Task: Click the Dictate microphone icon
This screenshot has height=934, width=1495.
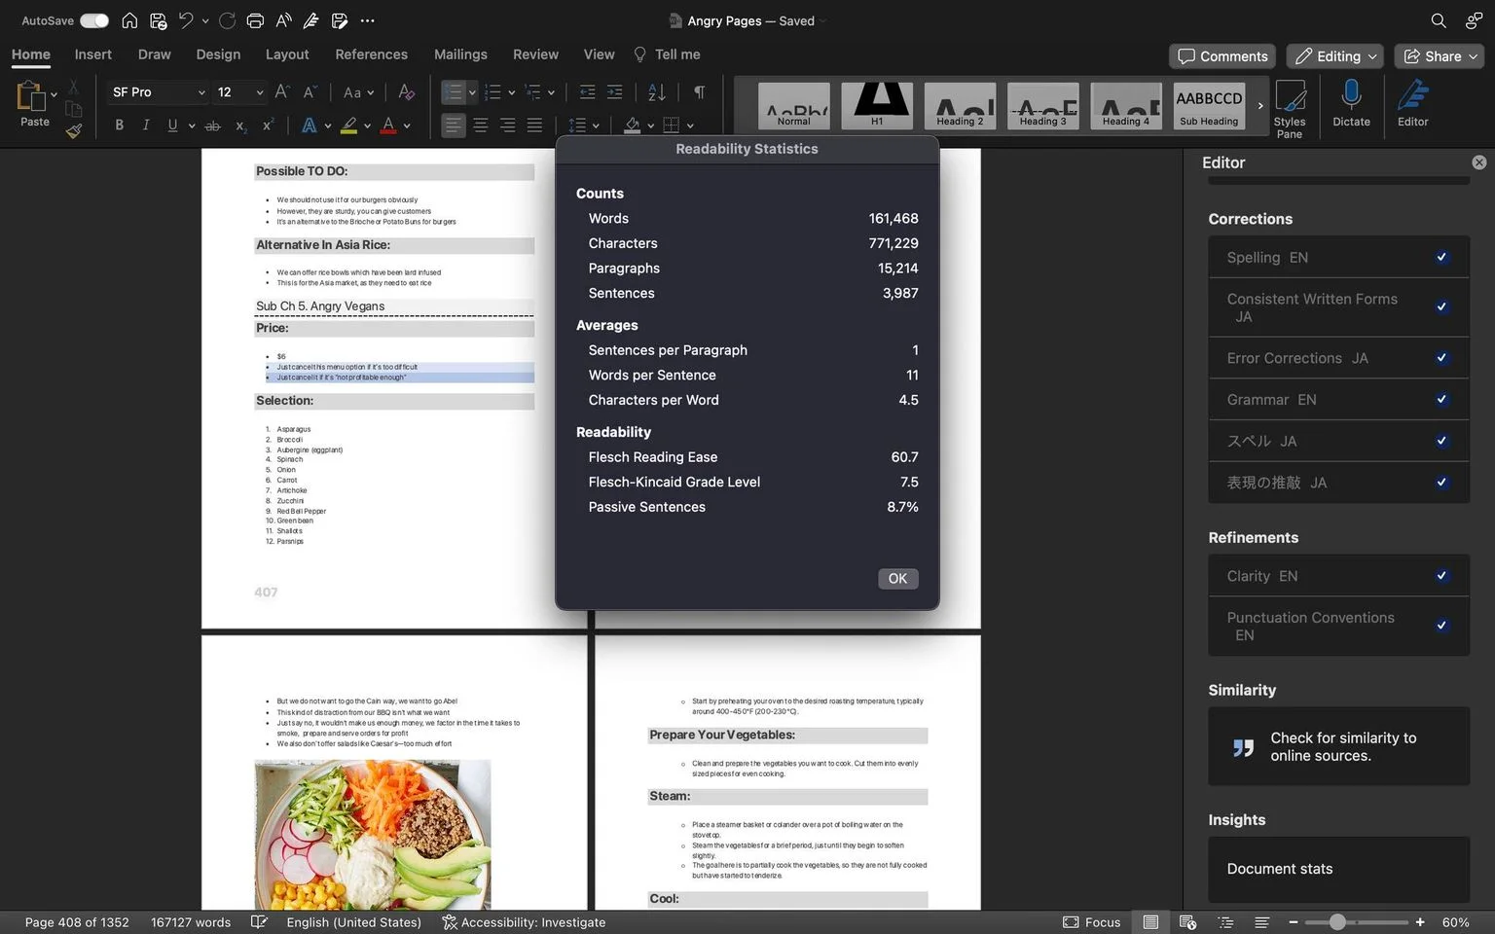Action: tap(1351, 103)
